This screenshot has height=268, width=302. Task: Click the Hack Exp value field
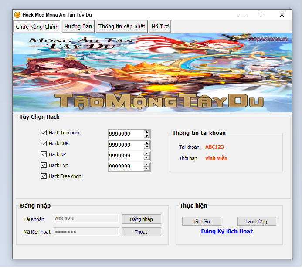(x=126, y=167)
